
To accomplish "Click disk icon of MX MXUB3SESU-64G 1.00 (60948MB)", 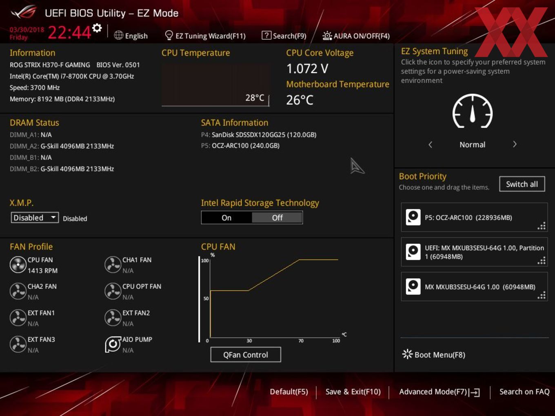I will tap(413, 286).
